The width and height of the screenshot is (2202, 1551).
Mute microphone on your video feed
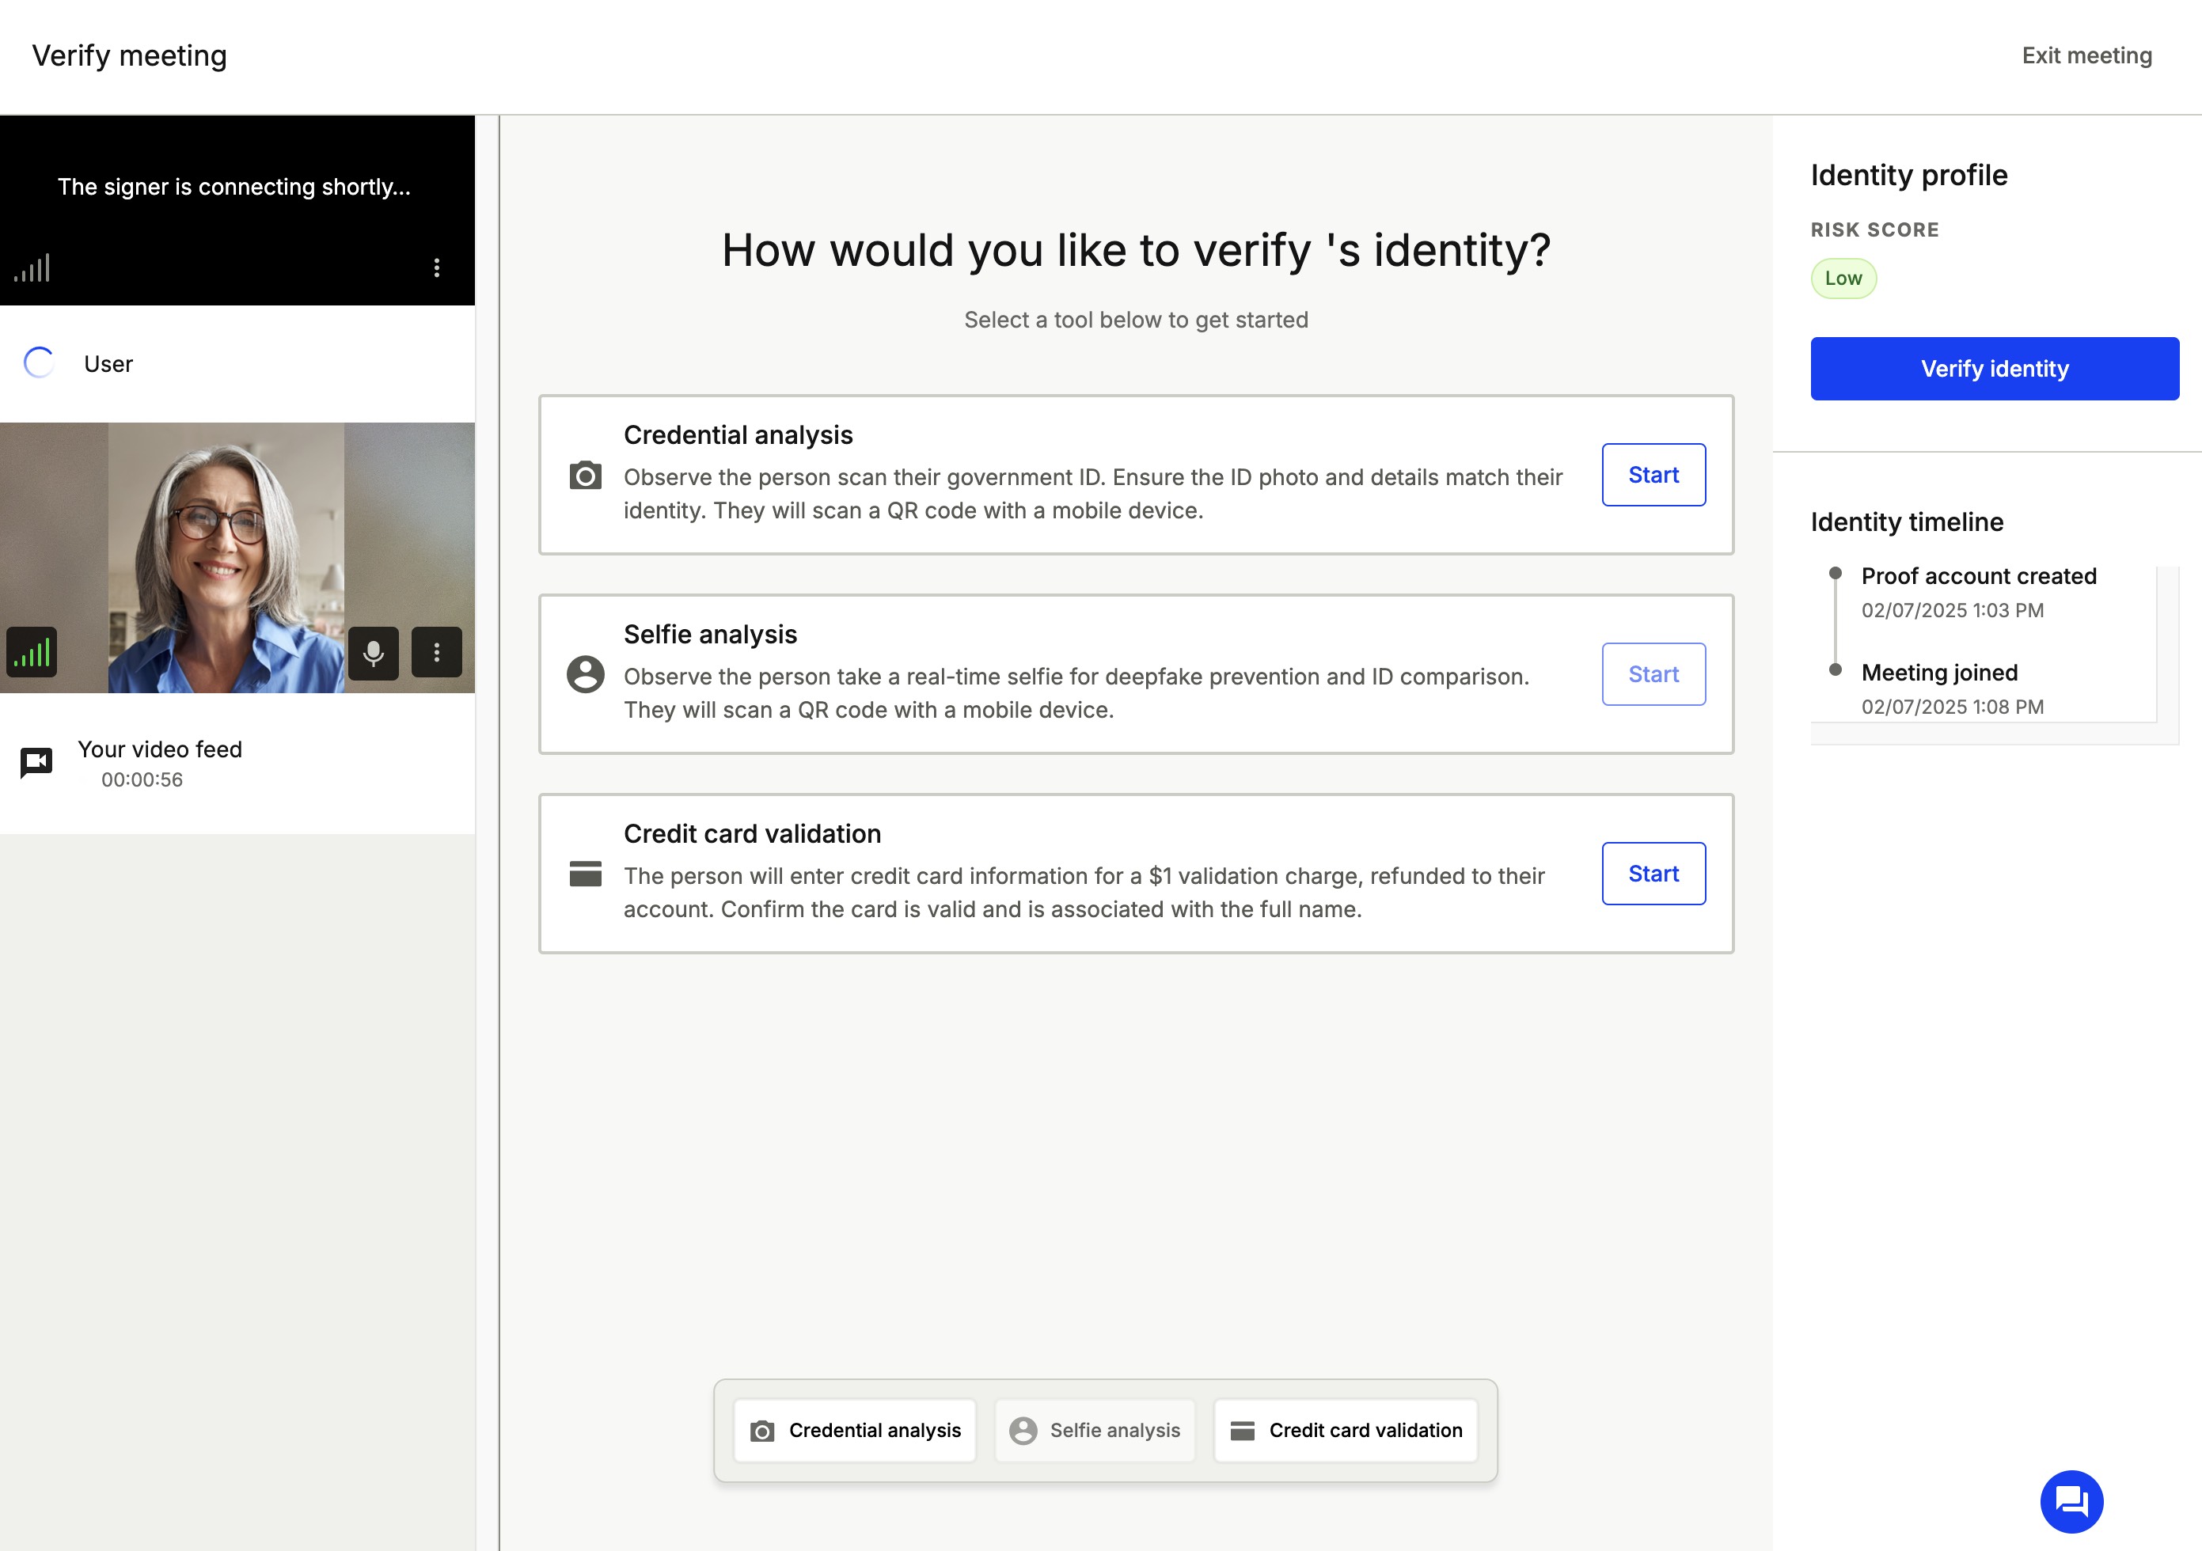[373, 653]
